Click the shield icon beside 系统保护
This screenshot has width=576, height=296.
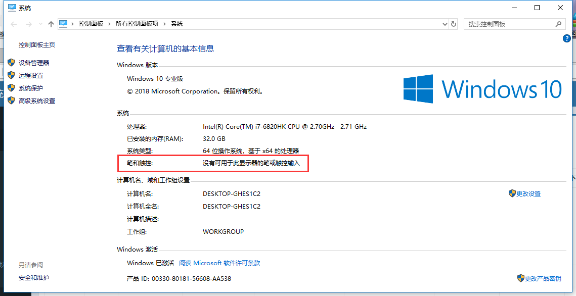coord(12,88)
